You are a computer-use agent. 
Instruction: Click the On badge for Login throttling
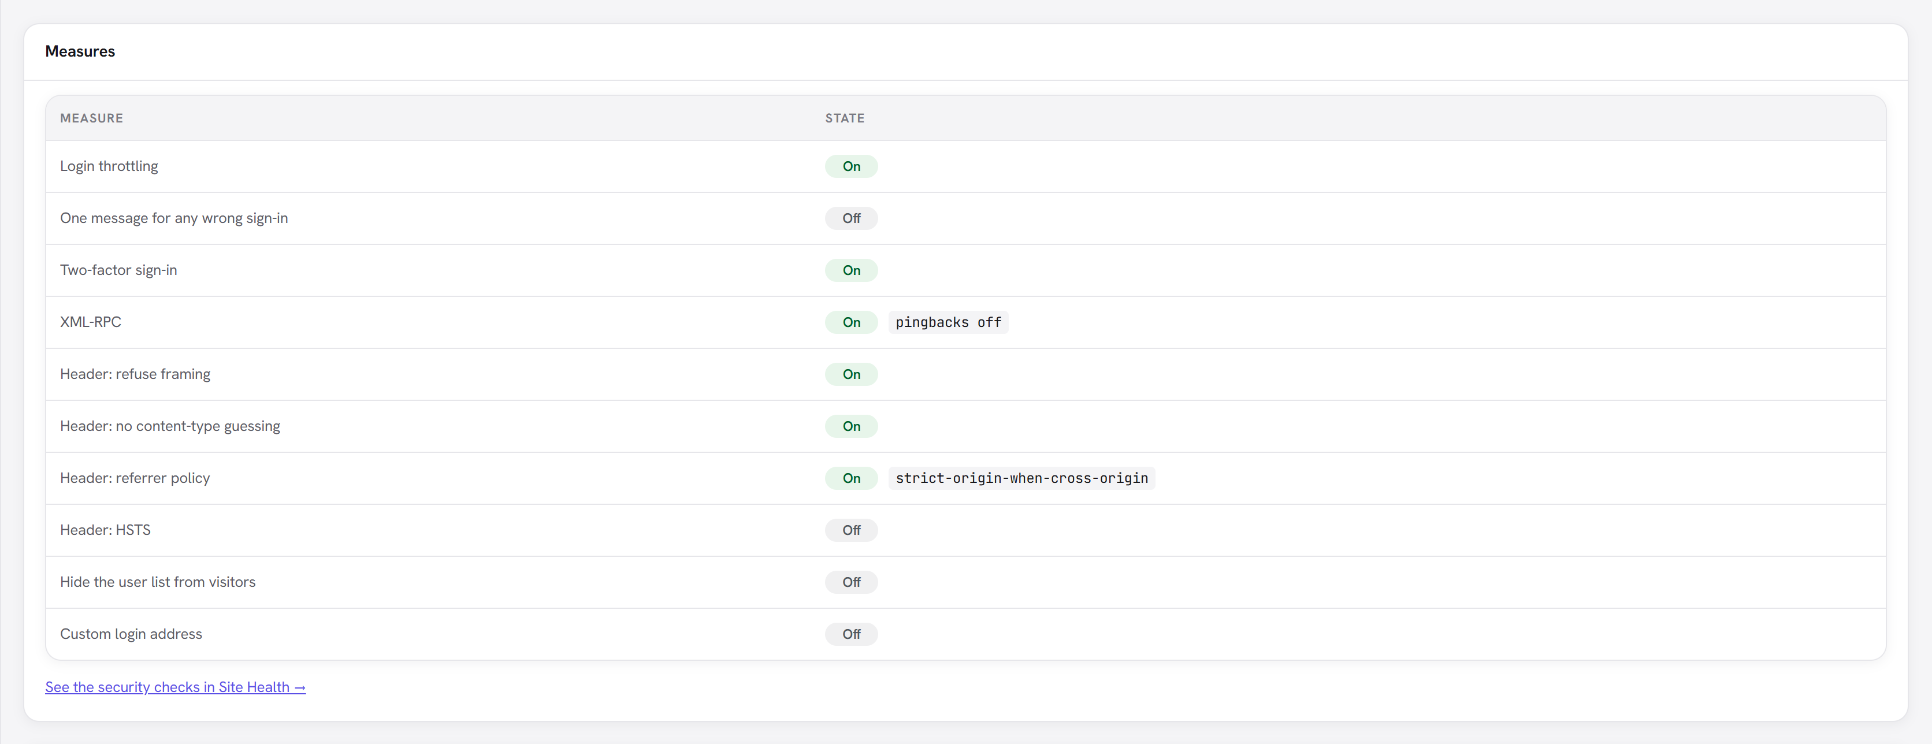tap(851, 166)
